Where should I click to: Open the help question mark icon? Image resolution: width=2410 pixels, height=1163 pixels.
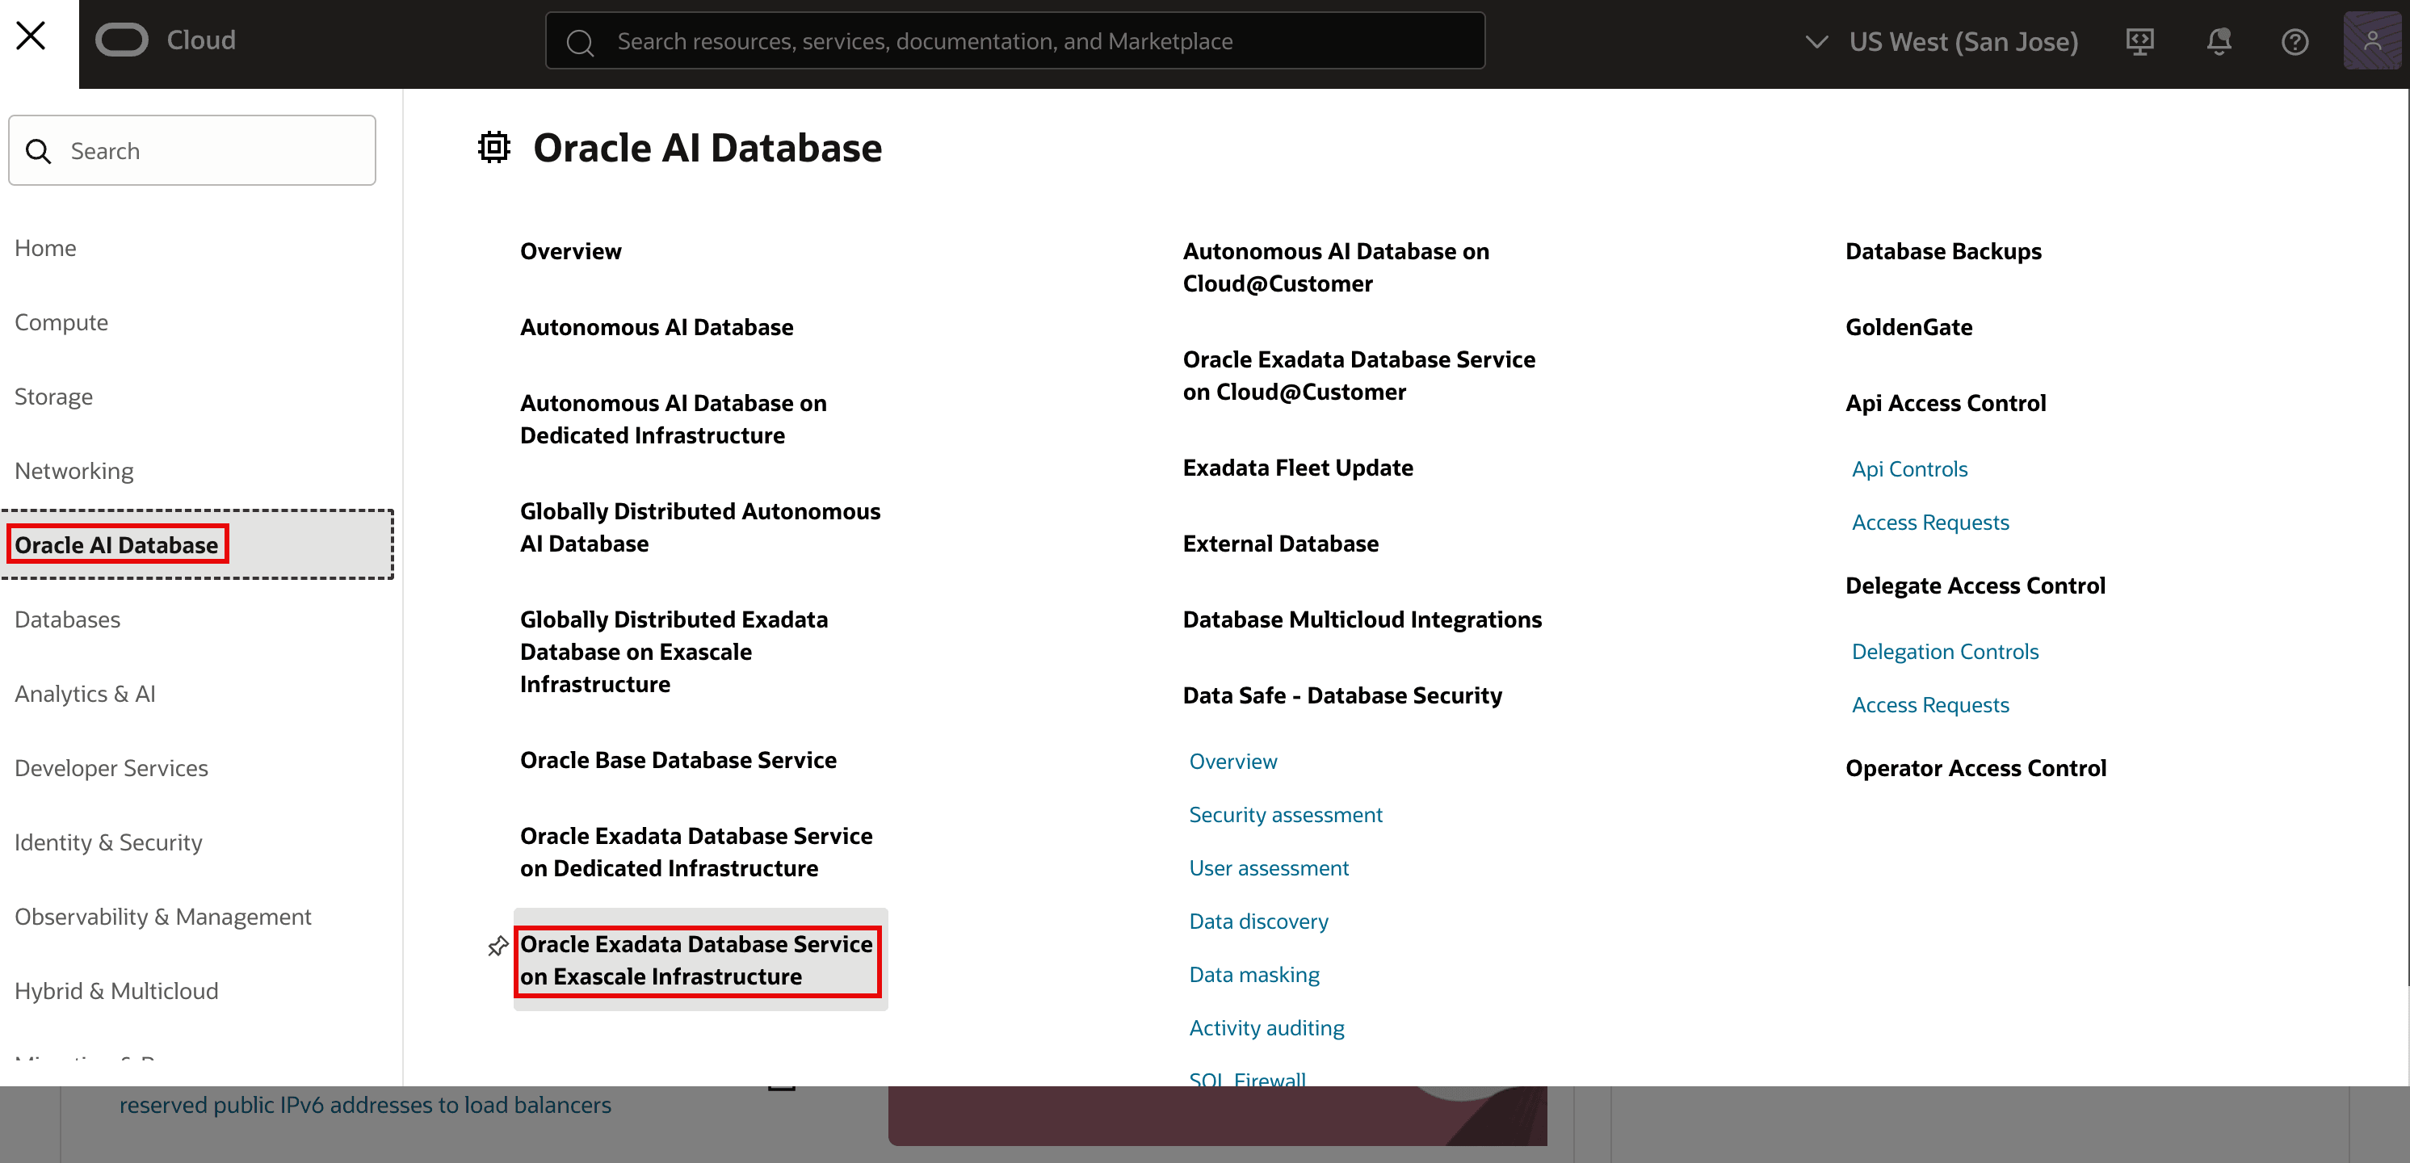click(2295, 41)
